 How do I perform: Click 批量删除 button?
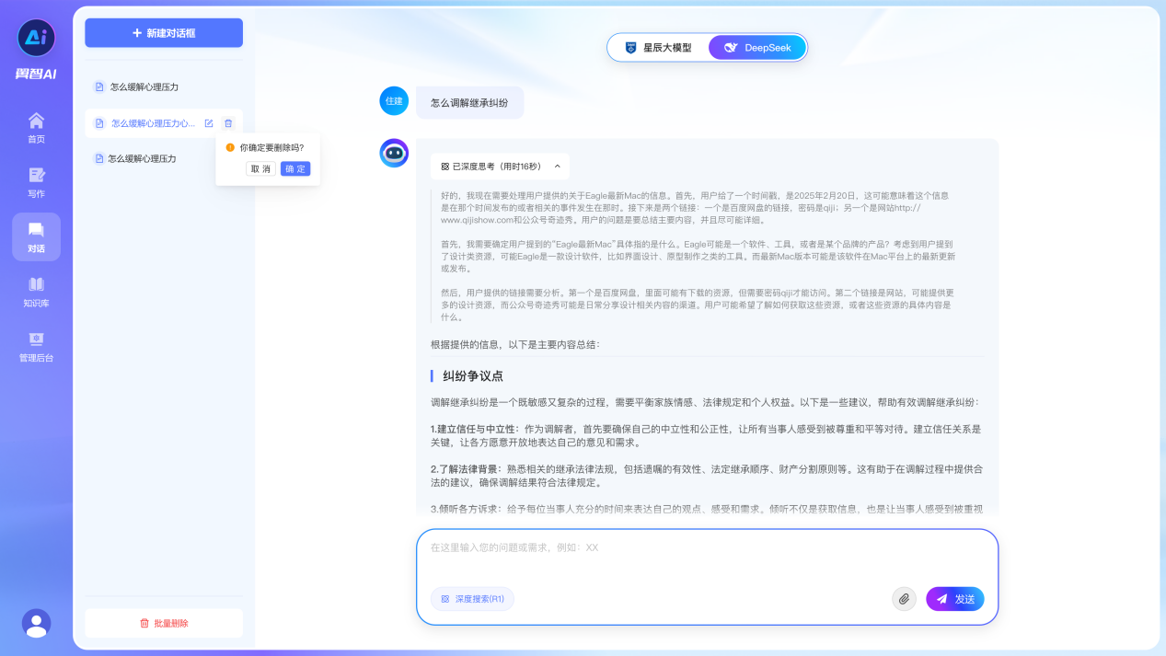(164, 623)
